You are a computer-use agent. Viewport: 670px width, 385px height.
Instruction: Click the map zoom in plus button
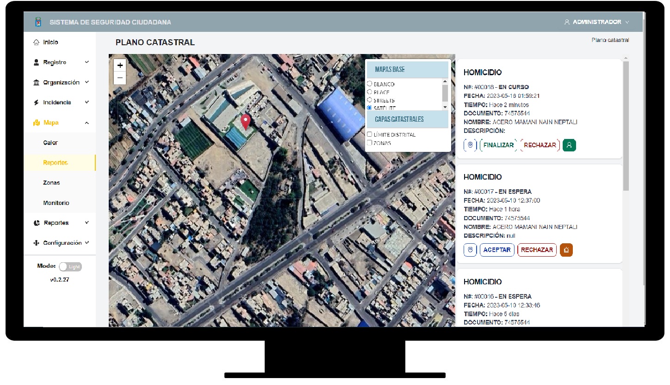point(120,65)
